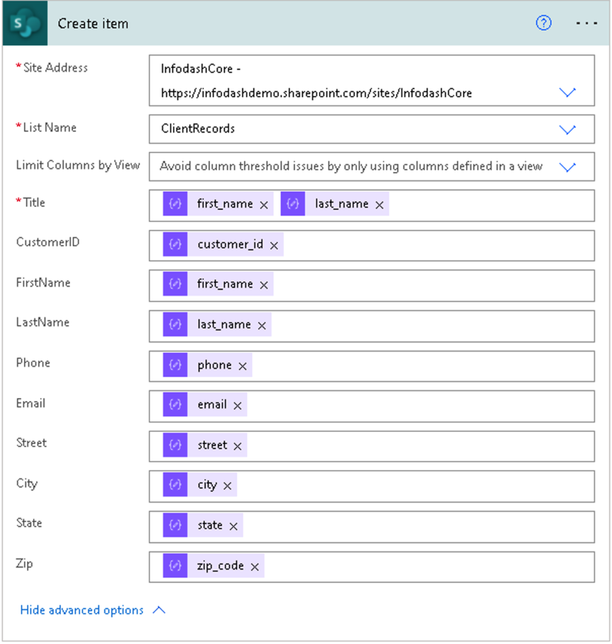Remove customer_id token from CustomerID field
Screen dimensions: 612x644
[274, 245]
